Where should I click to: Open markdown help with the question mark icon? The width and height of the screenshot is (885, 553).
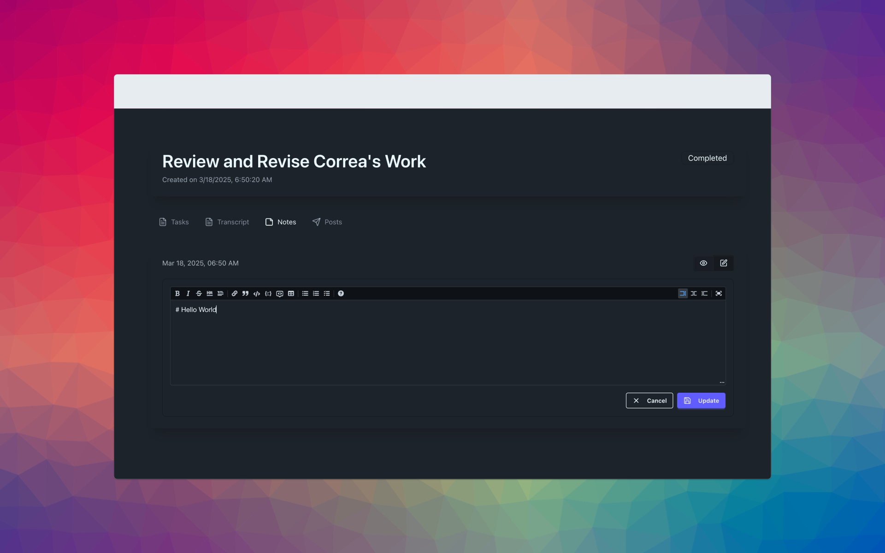pyautogui.click(x=341, y=294)
